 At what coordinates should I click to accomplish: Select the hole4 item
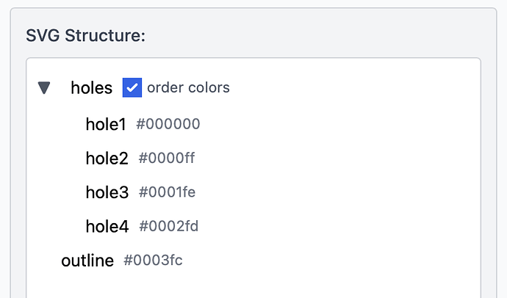point(107,227)
